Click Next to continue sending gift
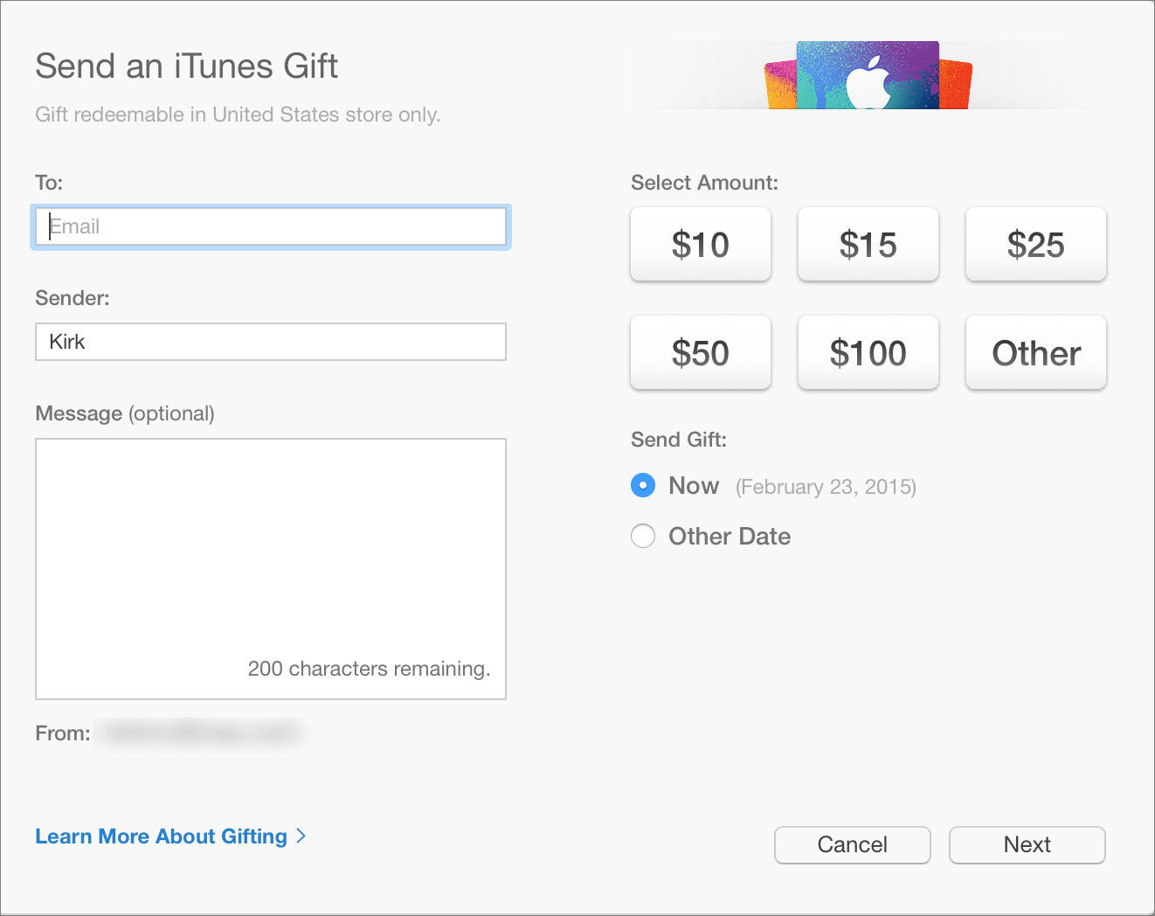1155x916 pixels. tap(1027, 844)
